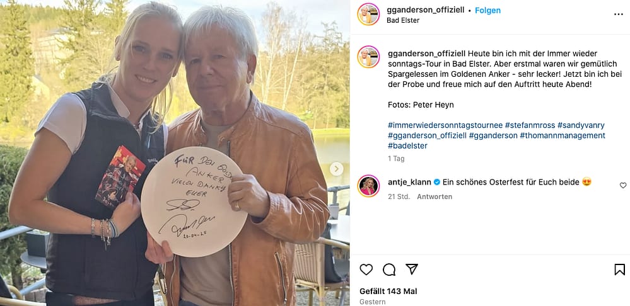Go to next photo with carousel arrow
This screenshot has width=630, height=306.
pyautogui.click(x=337, y=169)
